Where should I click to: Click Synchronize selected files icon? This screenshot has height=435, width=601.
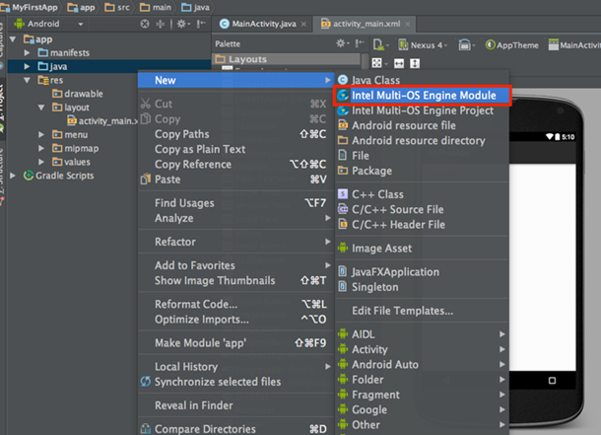coord(146,382)
